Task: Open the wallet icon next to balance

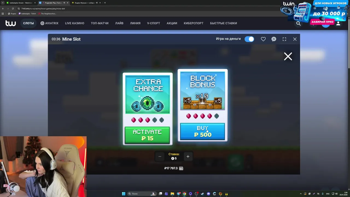Action: pos(181,168)
